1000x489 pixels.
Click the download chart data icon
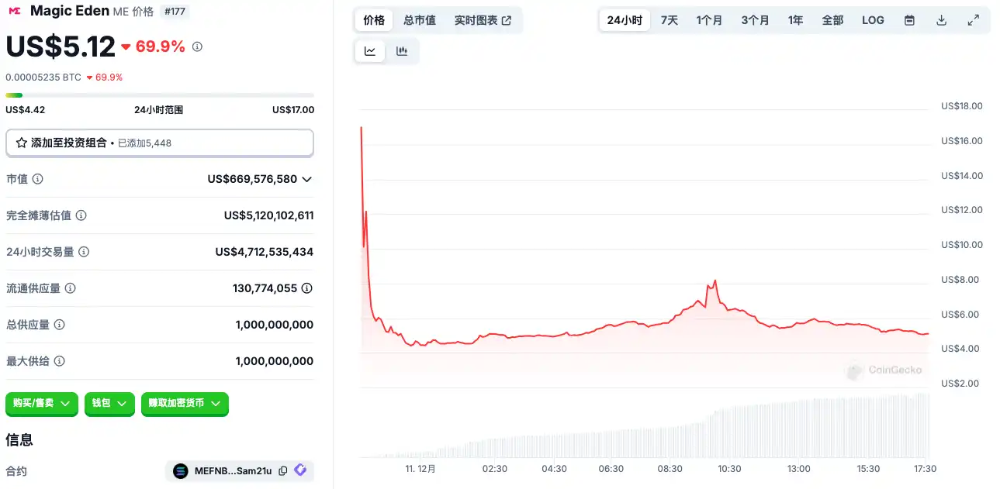point(941,20)
